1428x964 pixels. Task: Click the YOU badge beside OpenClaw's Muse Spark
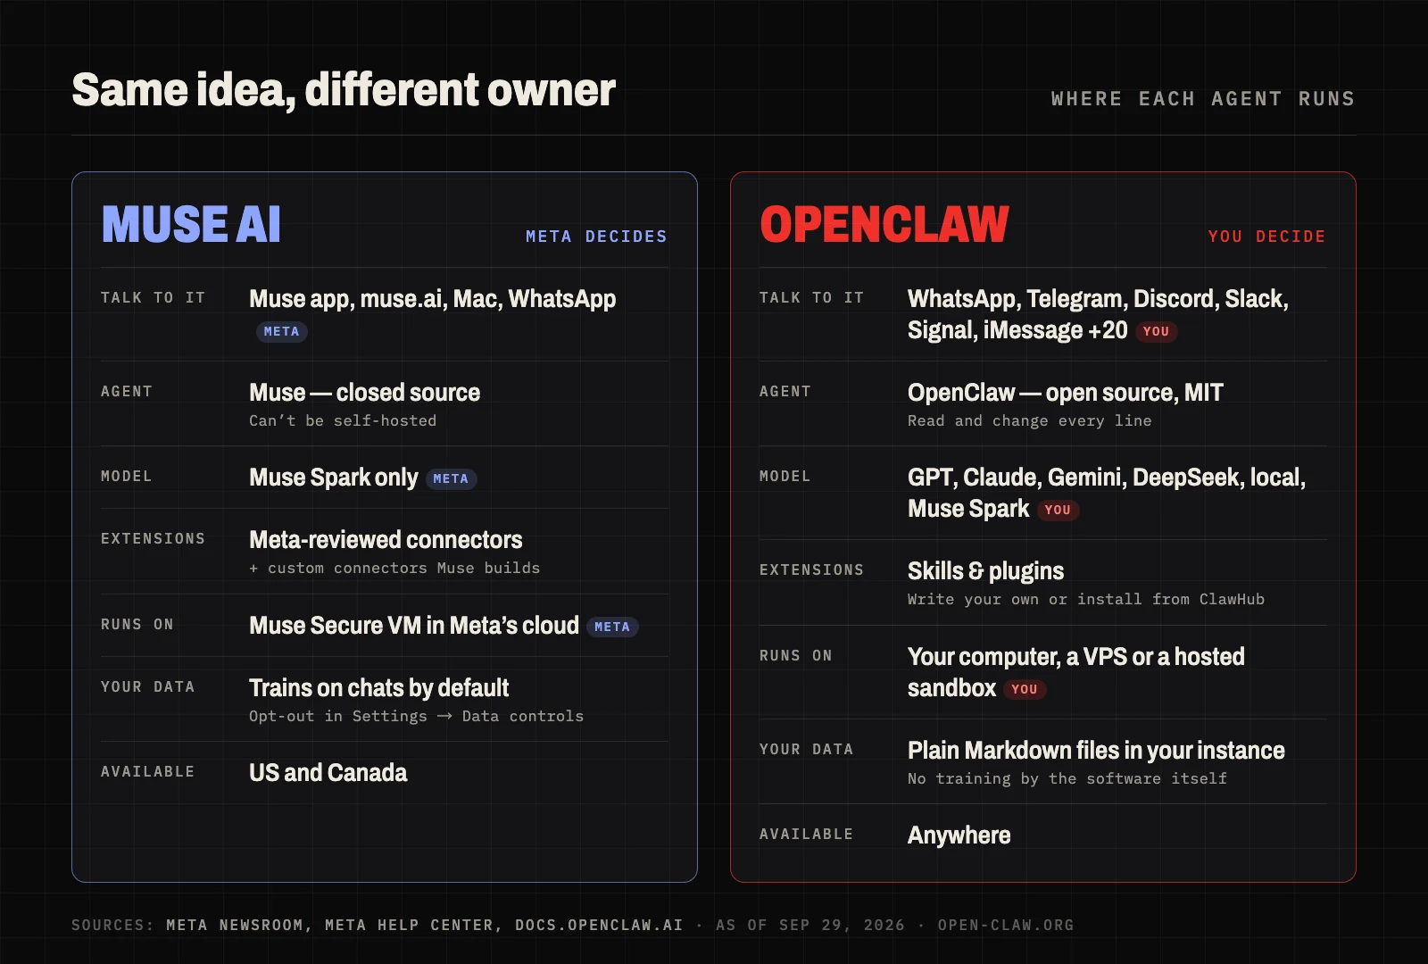point(1058,510)
